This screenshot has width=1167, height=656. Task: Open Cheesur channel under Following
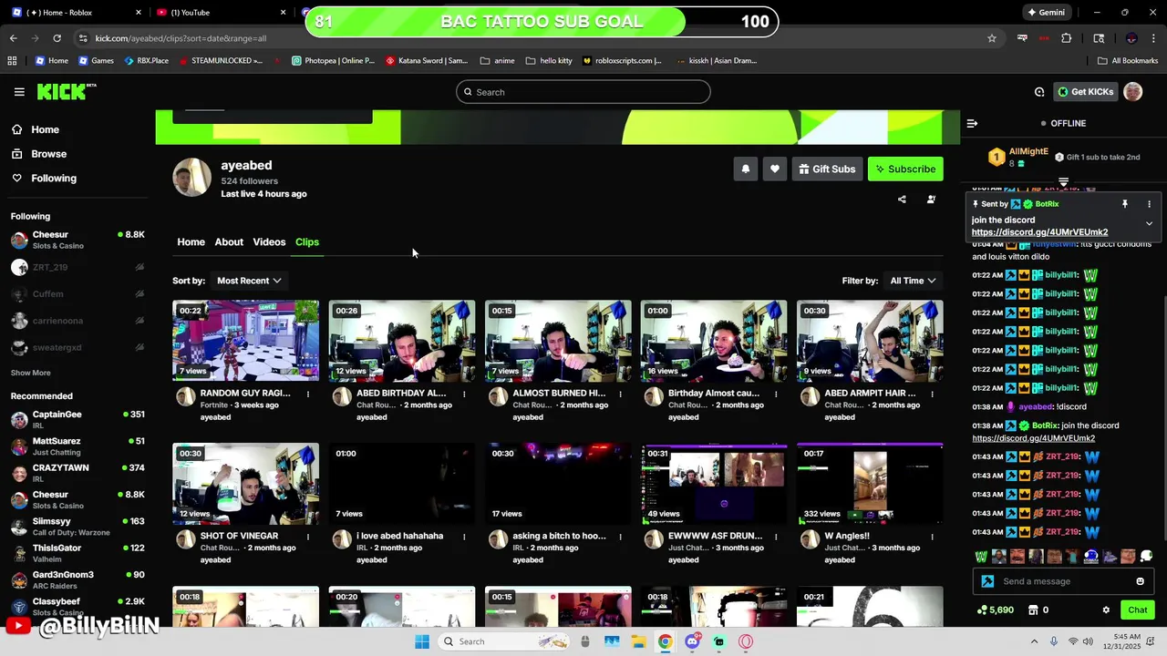77,240
